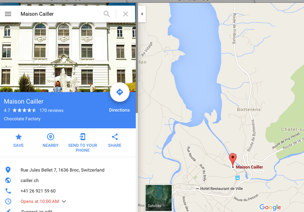The height and width of the screenshot is (212, 304).
Task: Click phone number +41 26 921 59 60
Action: (x=38, y=191)
